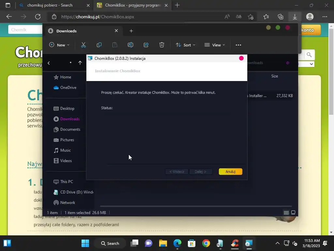Screen dimensions: 334x251
Task: Show hidden tray icons chevron
Action: click(x=277, y=243)
